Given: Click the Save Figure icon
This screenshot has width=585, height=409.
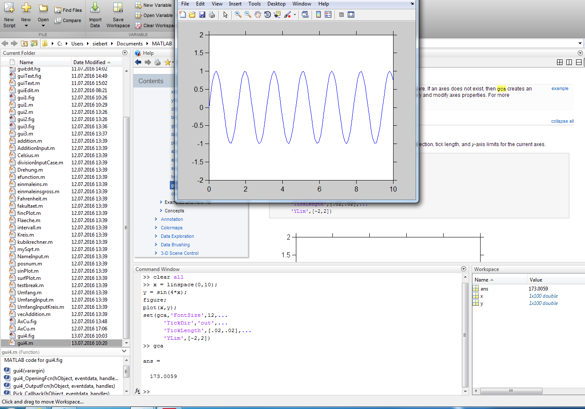Looking at the screenshot, I should 202,14.
